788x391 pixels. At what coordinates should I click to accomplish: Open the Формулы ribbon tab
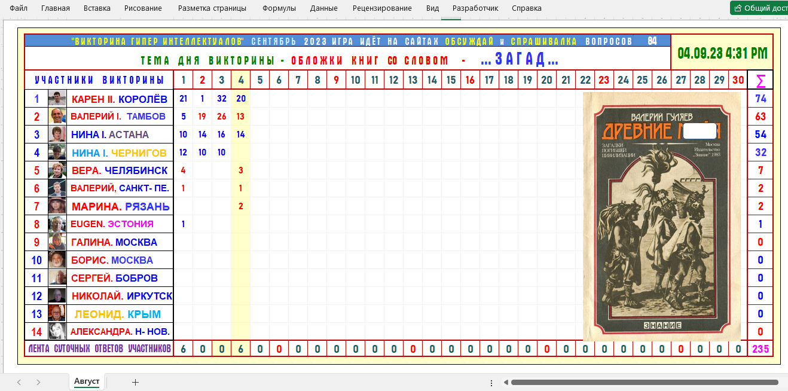coord(279,8)
